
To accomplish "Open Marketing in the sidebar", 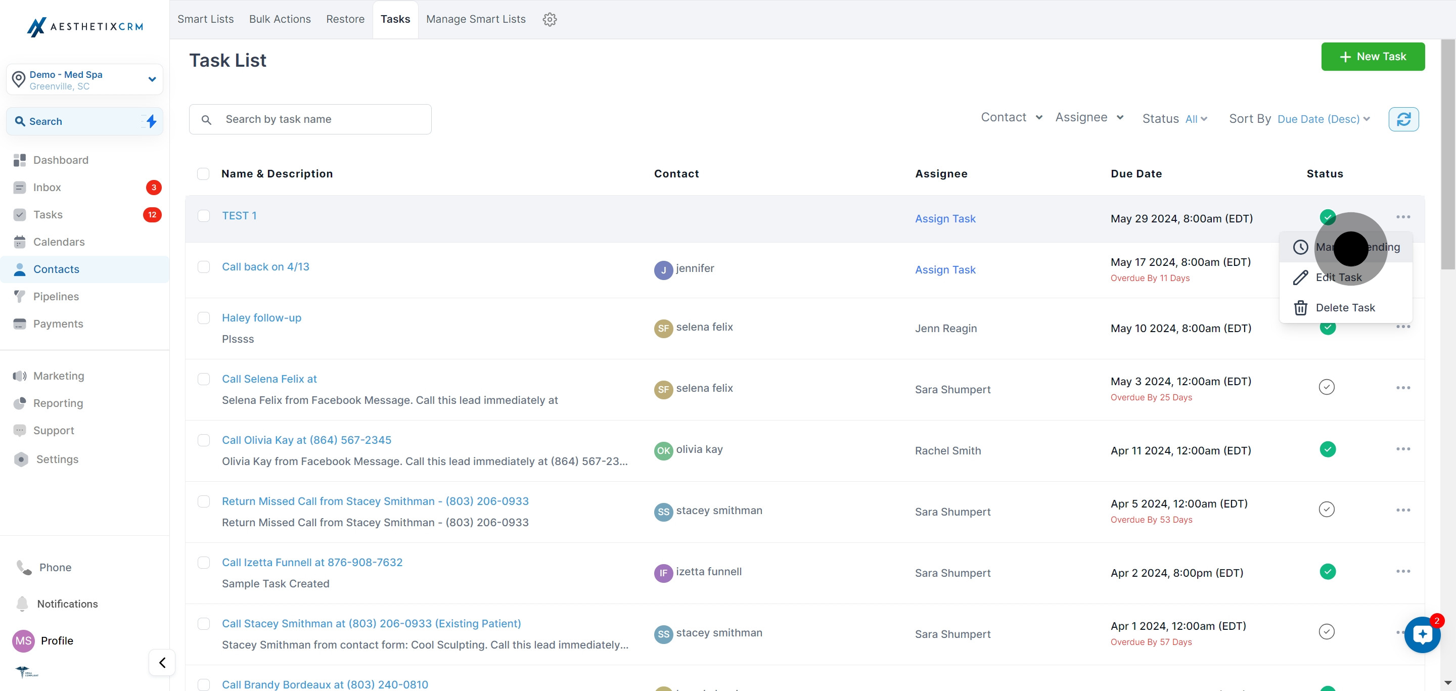I will [x=59, y=376].
